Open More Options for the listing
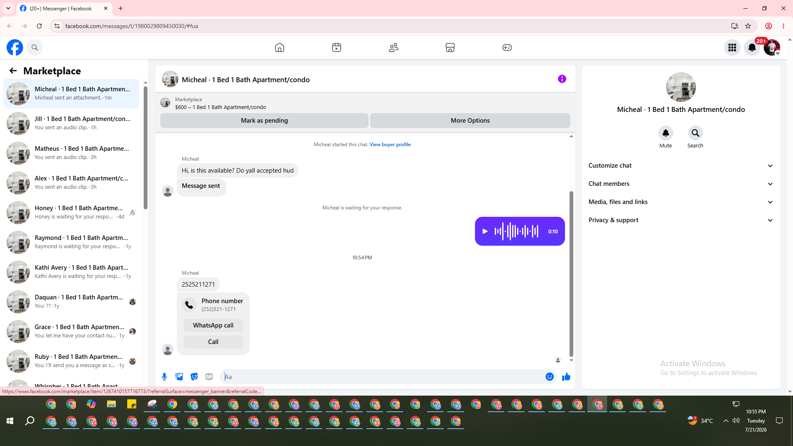This screenshot has width=793, height=446. (470, 121)
